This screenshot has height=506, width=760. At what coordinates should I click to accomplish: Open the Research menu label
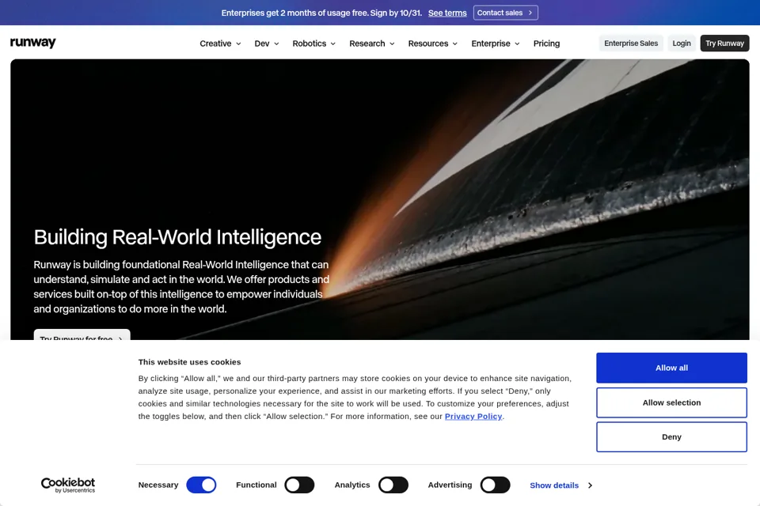coord(367,43)
